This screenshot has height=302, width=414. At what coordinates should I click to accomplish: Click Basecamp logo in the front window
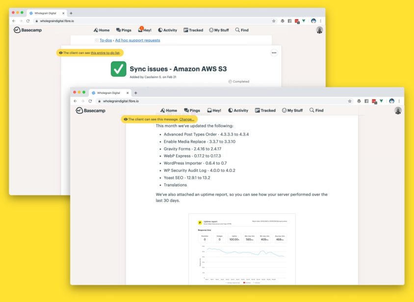pyautogui.click(x=90, y=110)
